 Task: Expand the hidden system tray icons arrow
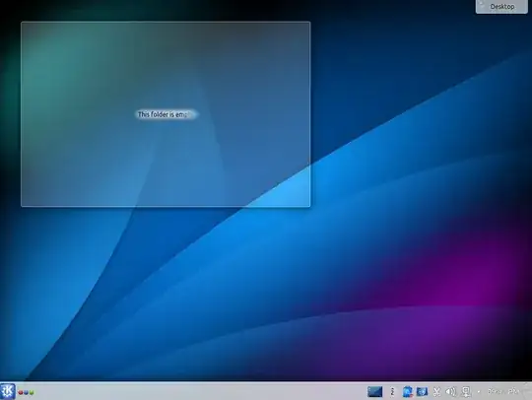[479, 392]
